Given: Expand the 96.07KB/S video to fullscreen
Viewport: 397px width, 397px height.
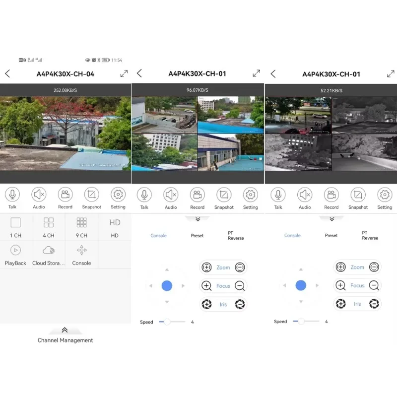Looking at the screenshot, I should 257,73.
